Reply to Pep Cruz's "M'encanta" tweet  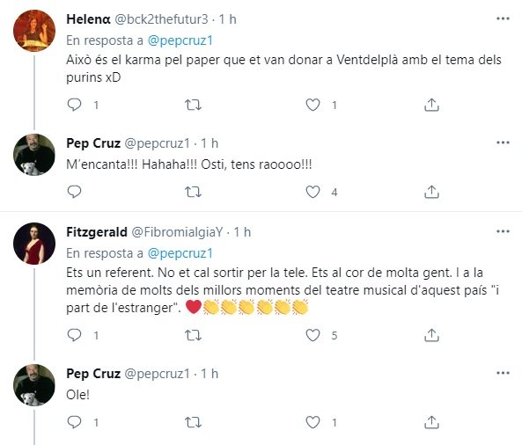(74, 192)
